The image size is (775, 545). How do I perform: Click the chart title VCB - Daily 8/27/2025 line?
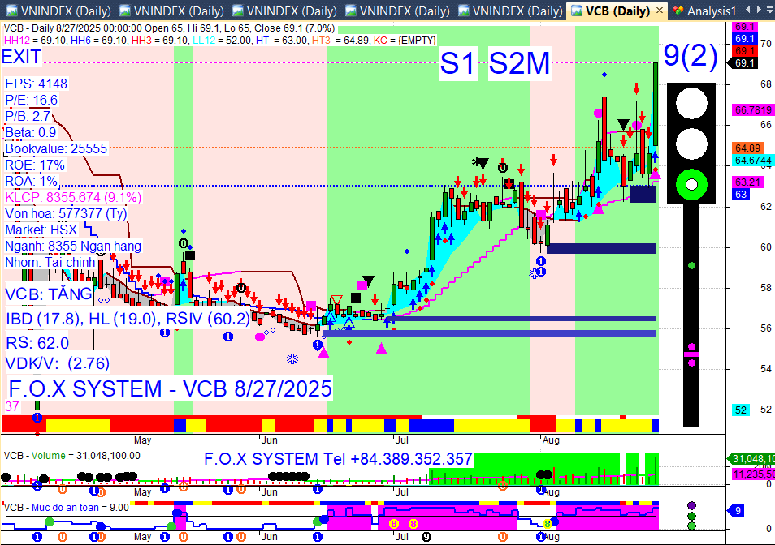point(169,28)
